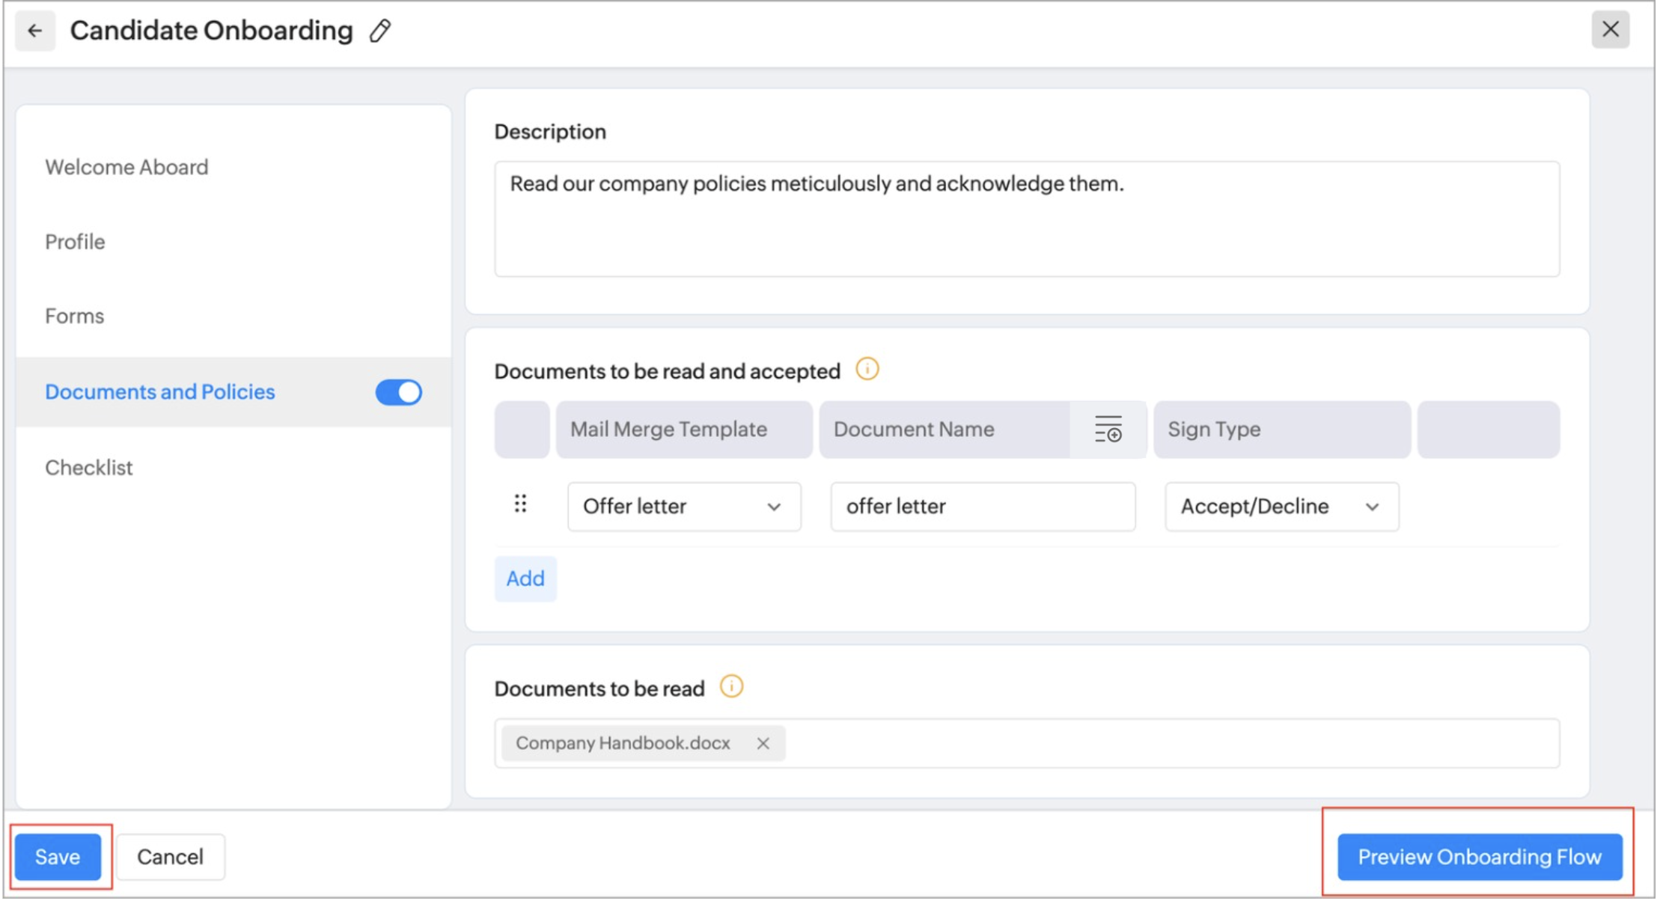Image resolution: width=1657 pixels, height=901 pixels.
Task: Edit the Candidate Onboarding title pencil icon
Action: 380,31
